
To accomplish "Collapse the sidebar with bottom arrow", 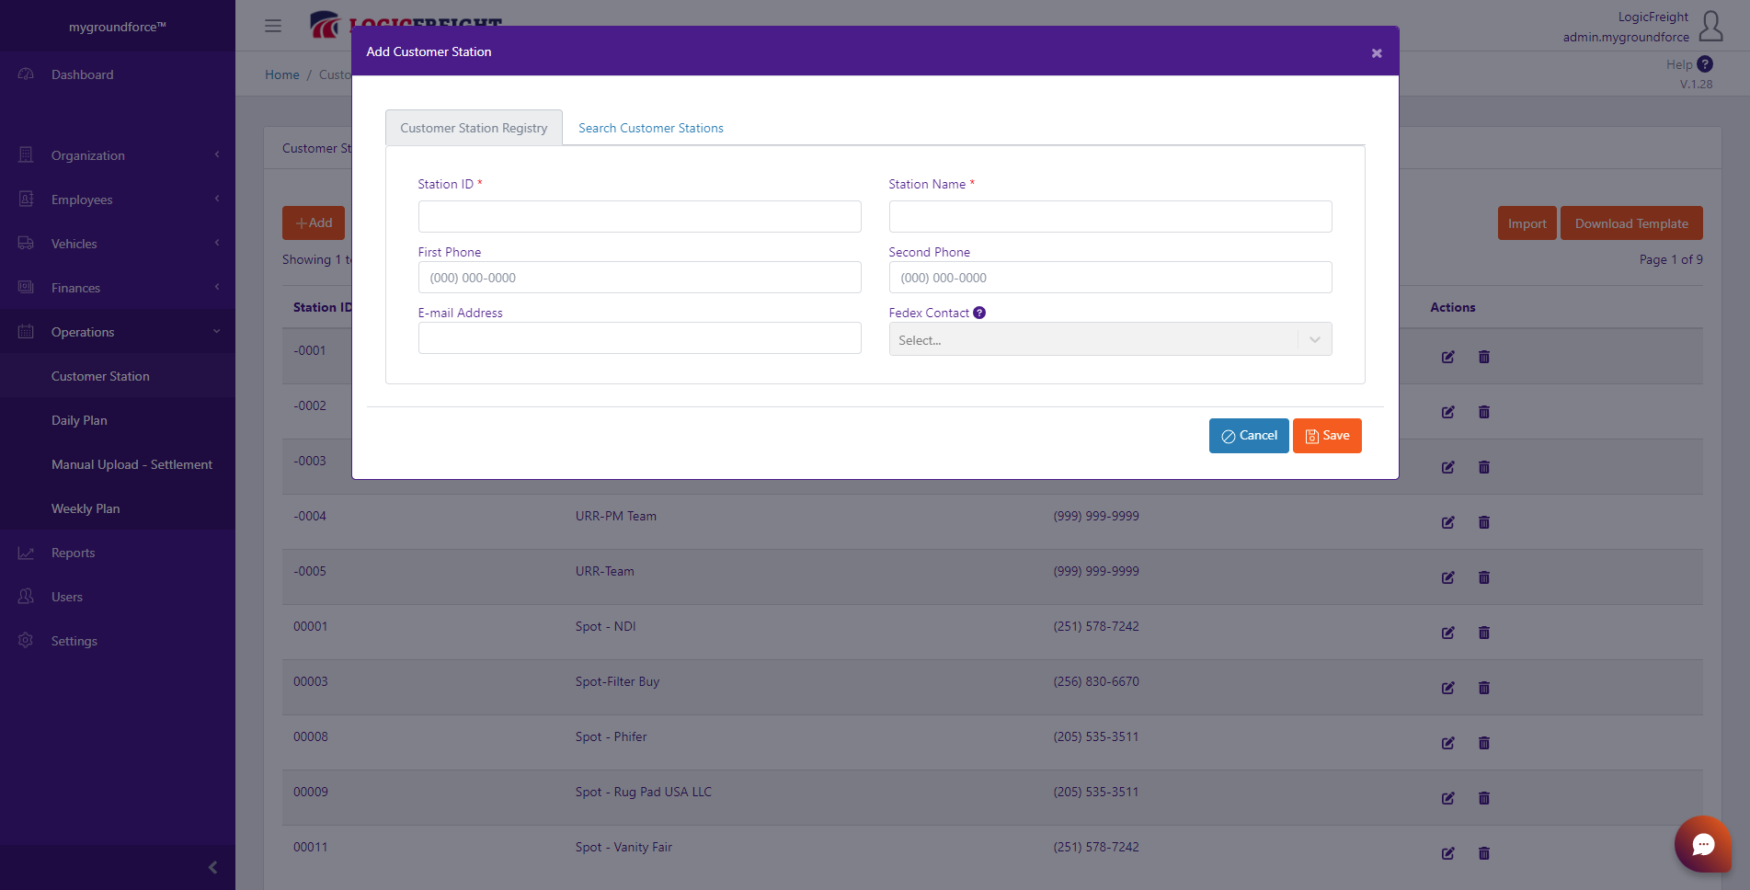I will (x=212, y=867).
